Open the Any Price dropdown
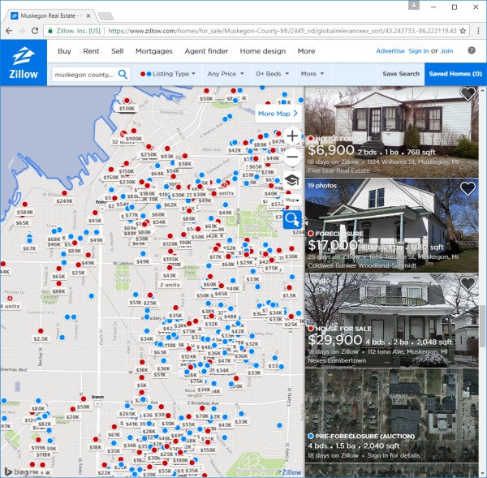This screenshot has width=487, height=478. point(226,74)
